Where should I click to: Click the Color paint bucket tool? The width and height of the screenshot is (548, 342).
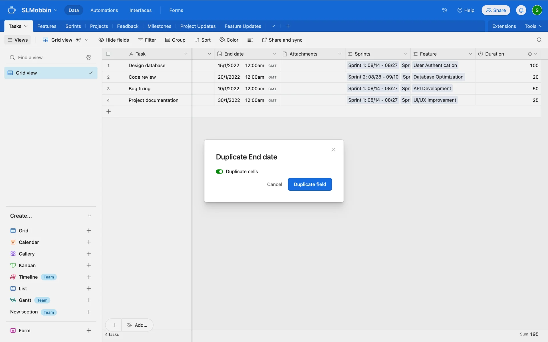229,40
